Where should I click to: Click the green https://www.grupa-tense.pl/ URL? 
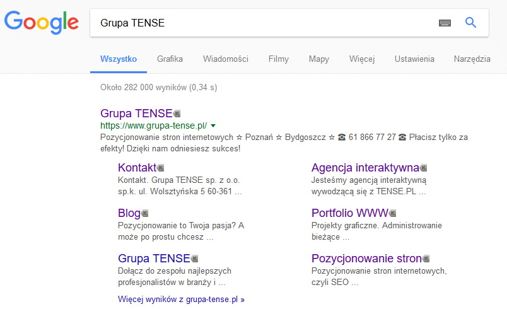click(154, 125)
